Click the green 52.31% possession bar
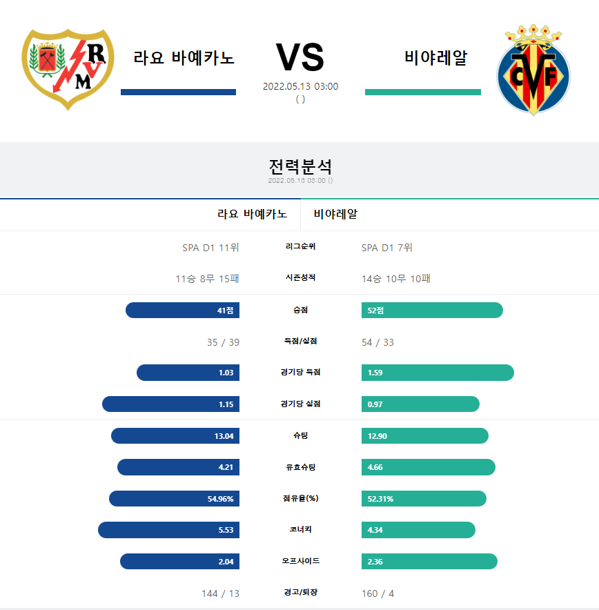This screenshot has height=610, width=599. pos(424,498)
